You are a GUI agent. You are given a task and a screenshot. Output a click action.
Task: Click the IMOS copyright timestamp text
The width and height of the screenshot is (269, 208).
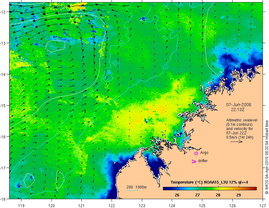[267, 157]
